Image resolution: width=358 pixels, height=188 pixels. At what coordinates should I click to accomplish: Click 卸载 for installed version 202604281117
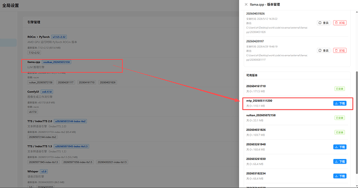(x=340, y=50)
